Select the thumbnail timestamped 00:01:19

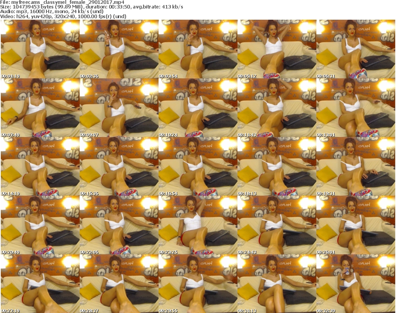[40, 49]
